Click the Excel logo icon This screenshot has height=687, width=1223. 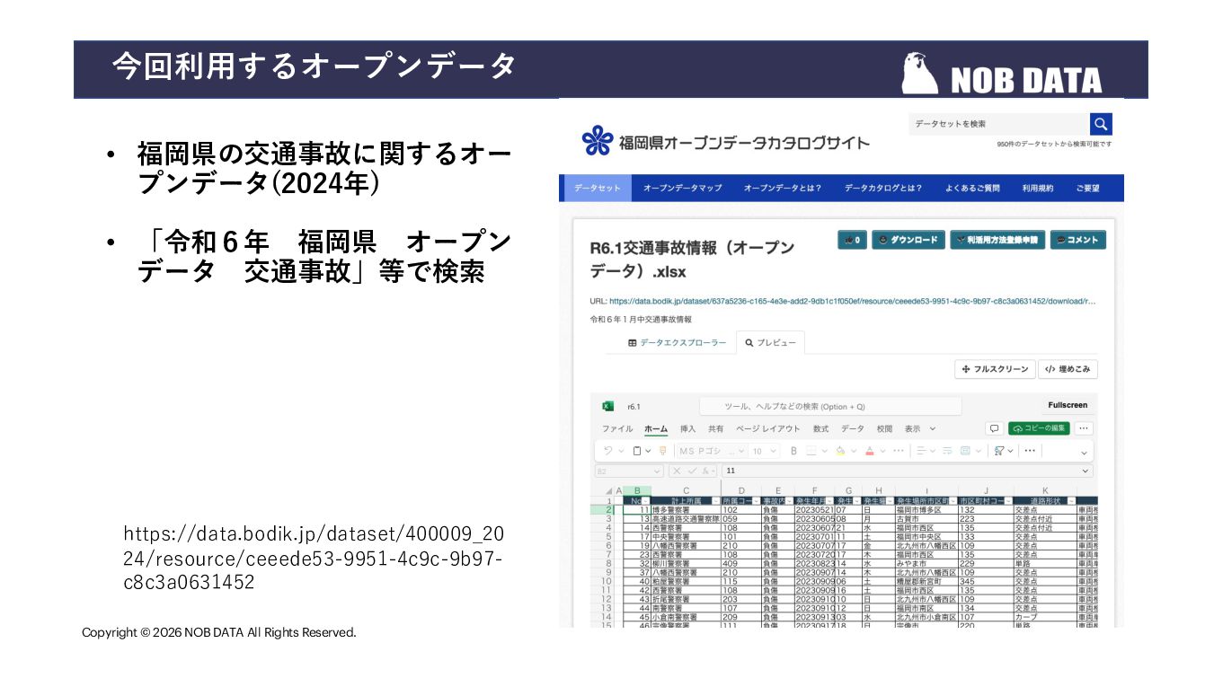click(x=607, y=406)
